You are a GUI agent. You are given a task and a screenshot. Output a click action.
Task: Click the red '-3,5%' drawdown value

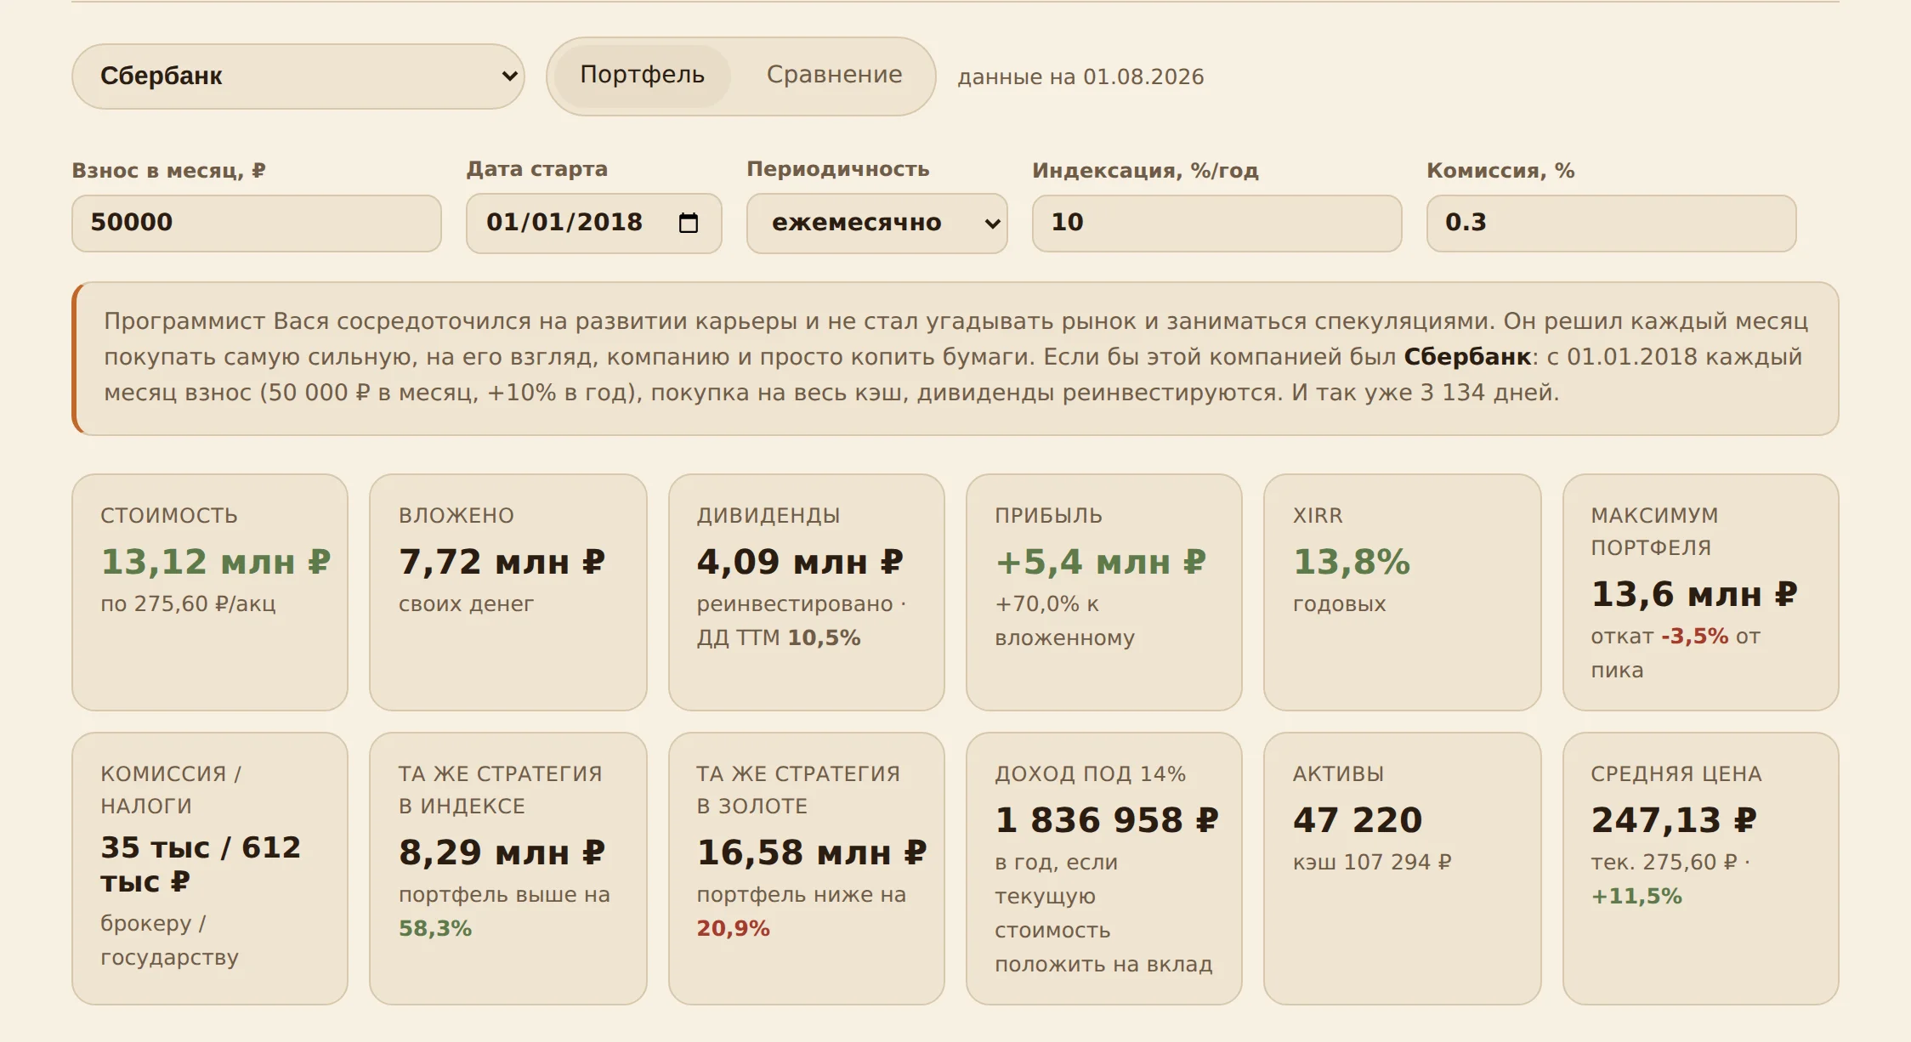click(x=1694, y=637)
